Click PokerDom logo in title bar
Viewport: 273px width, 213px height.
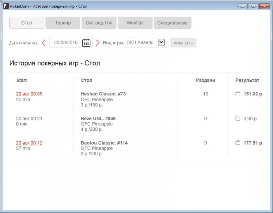(x=6, y=6)
